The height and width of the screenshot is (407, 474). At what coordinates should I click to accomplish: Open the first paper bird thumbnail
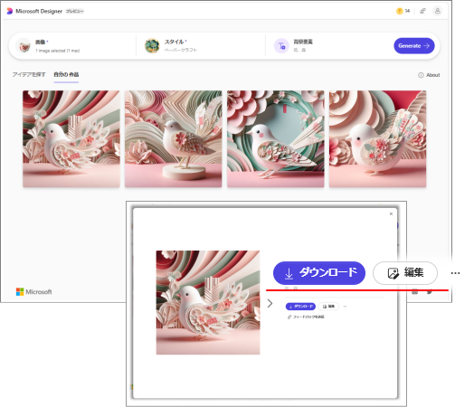pos(71,139)
